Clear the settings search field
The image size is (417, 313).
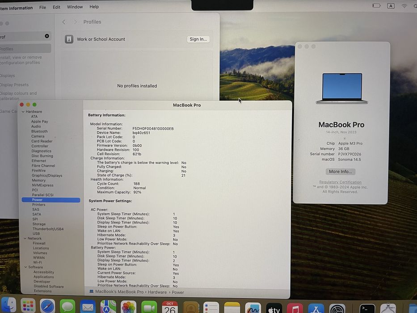(x=47, y=36)
